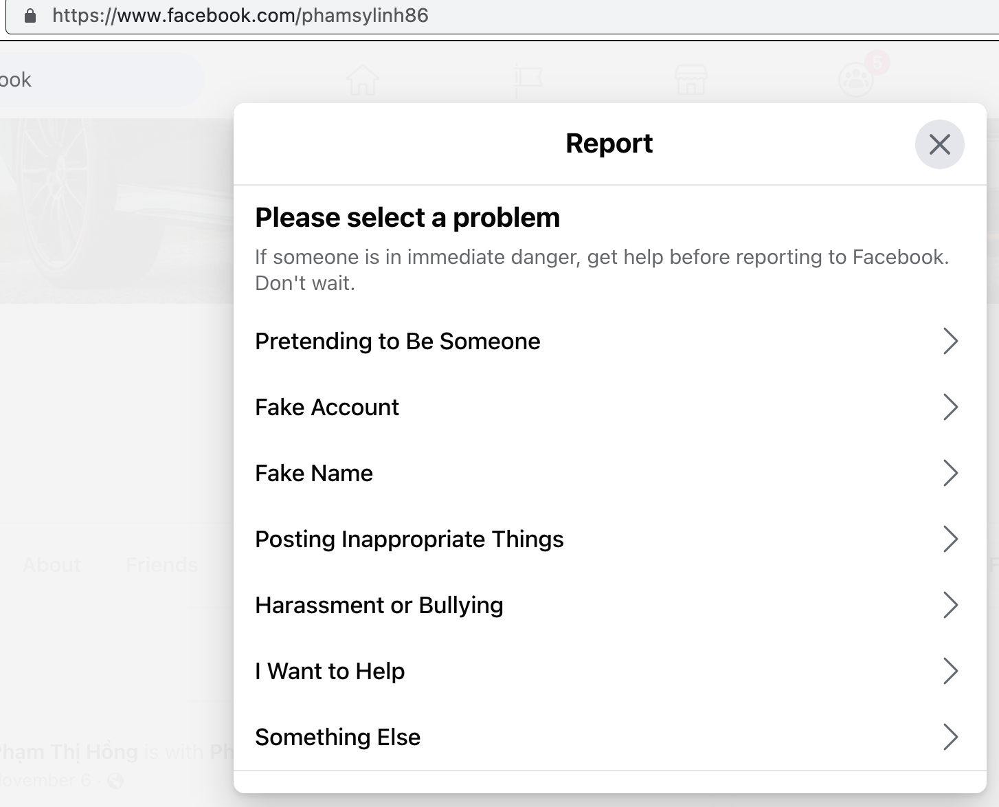The height and width of the screenshot is (807, 999).
Task: Close the Report dialog
Action: coord(939,144)
